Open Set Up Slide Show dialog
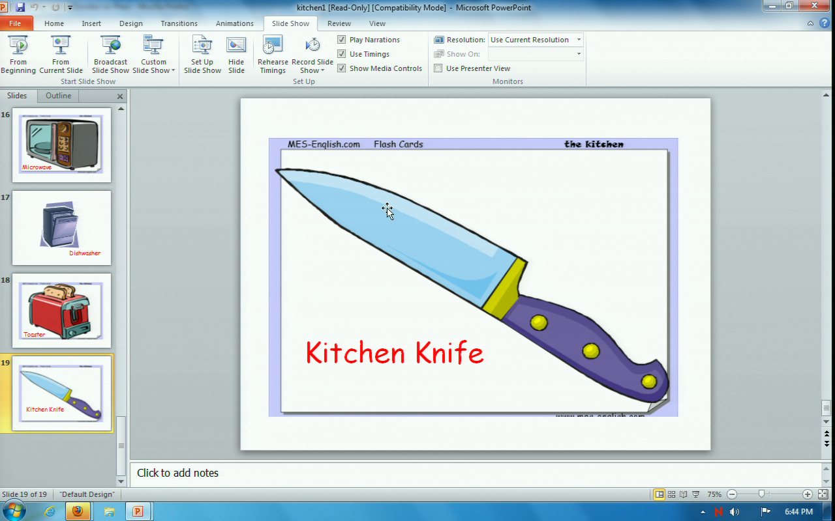This screenshot has width=835, height=521. (202, 55)
